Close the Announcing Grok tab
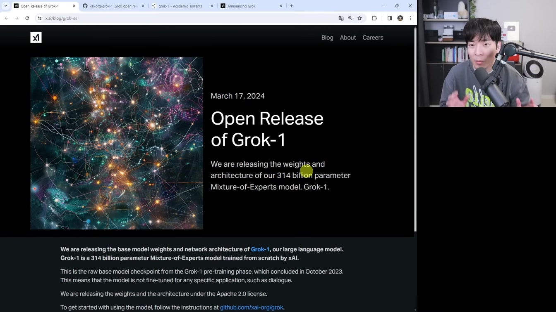The image size is (556, 312). (281, 6)
